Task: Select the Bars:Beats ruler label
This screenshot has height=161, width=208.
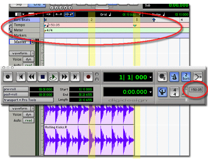Action: coord(22,20)
